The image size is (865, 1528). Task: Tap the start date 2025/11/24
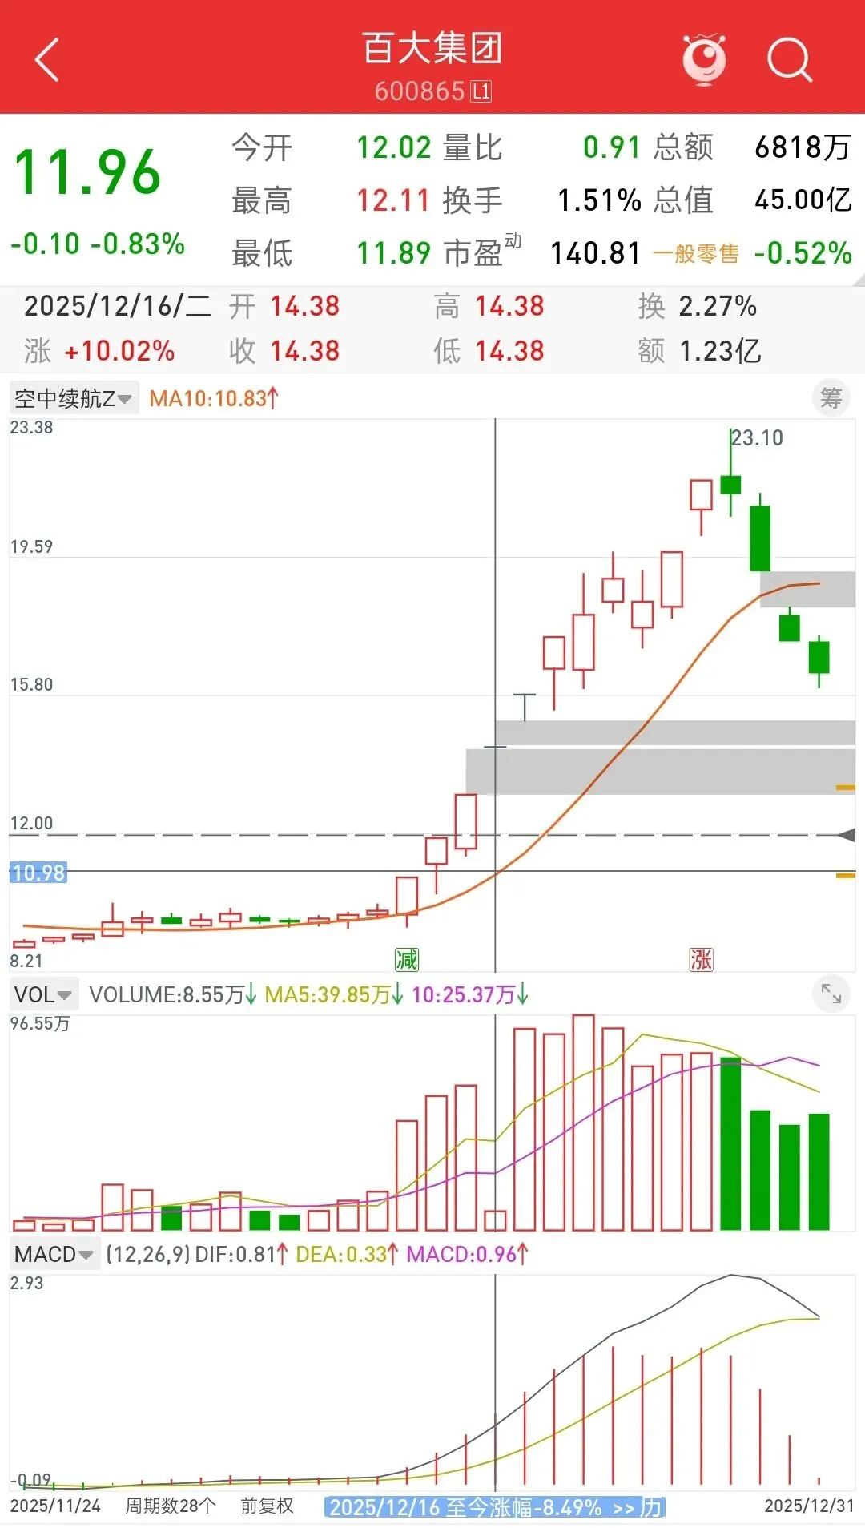(x=55, y=1506)
